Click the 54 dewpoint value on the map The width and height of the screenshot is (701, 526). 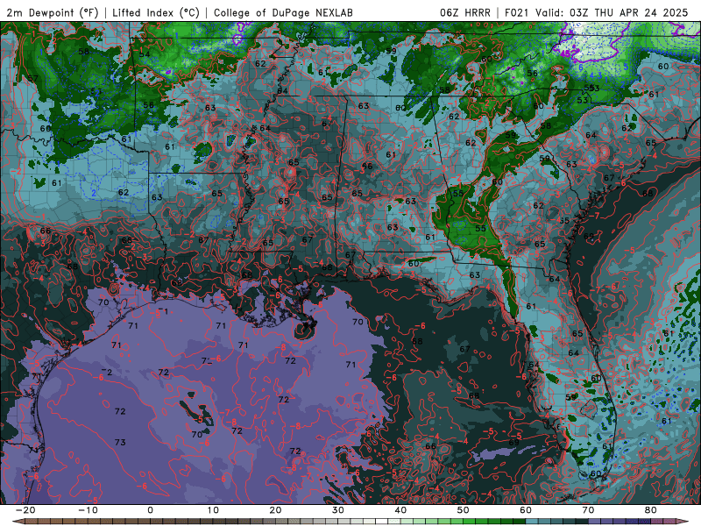pos(145,54)
